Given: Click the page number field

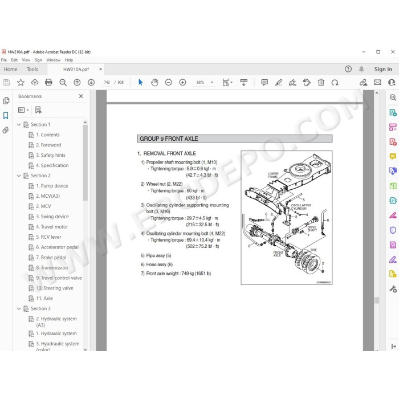Looking at the screenshot, I should click(x=107, y=83).
